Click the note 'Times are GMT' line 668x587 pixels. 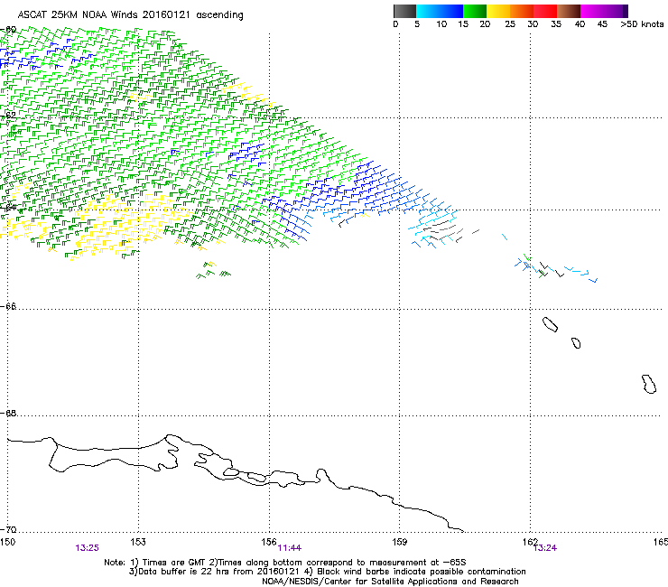click(285, 563)
